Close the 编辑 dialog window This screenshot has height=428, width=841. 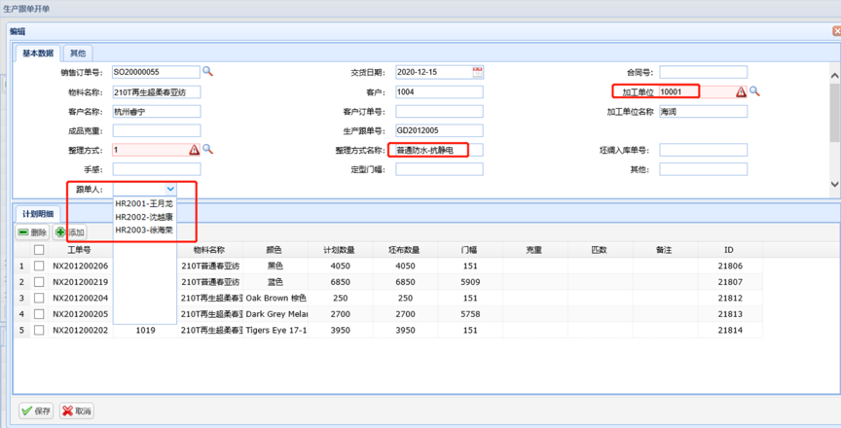(832, 31)
